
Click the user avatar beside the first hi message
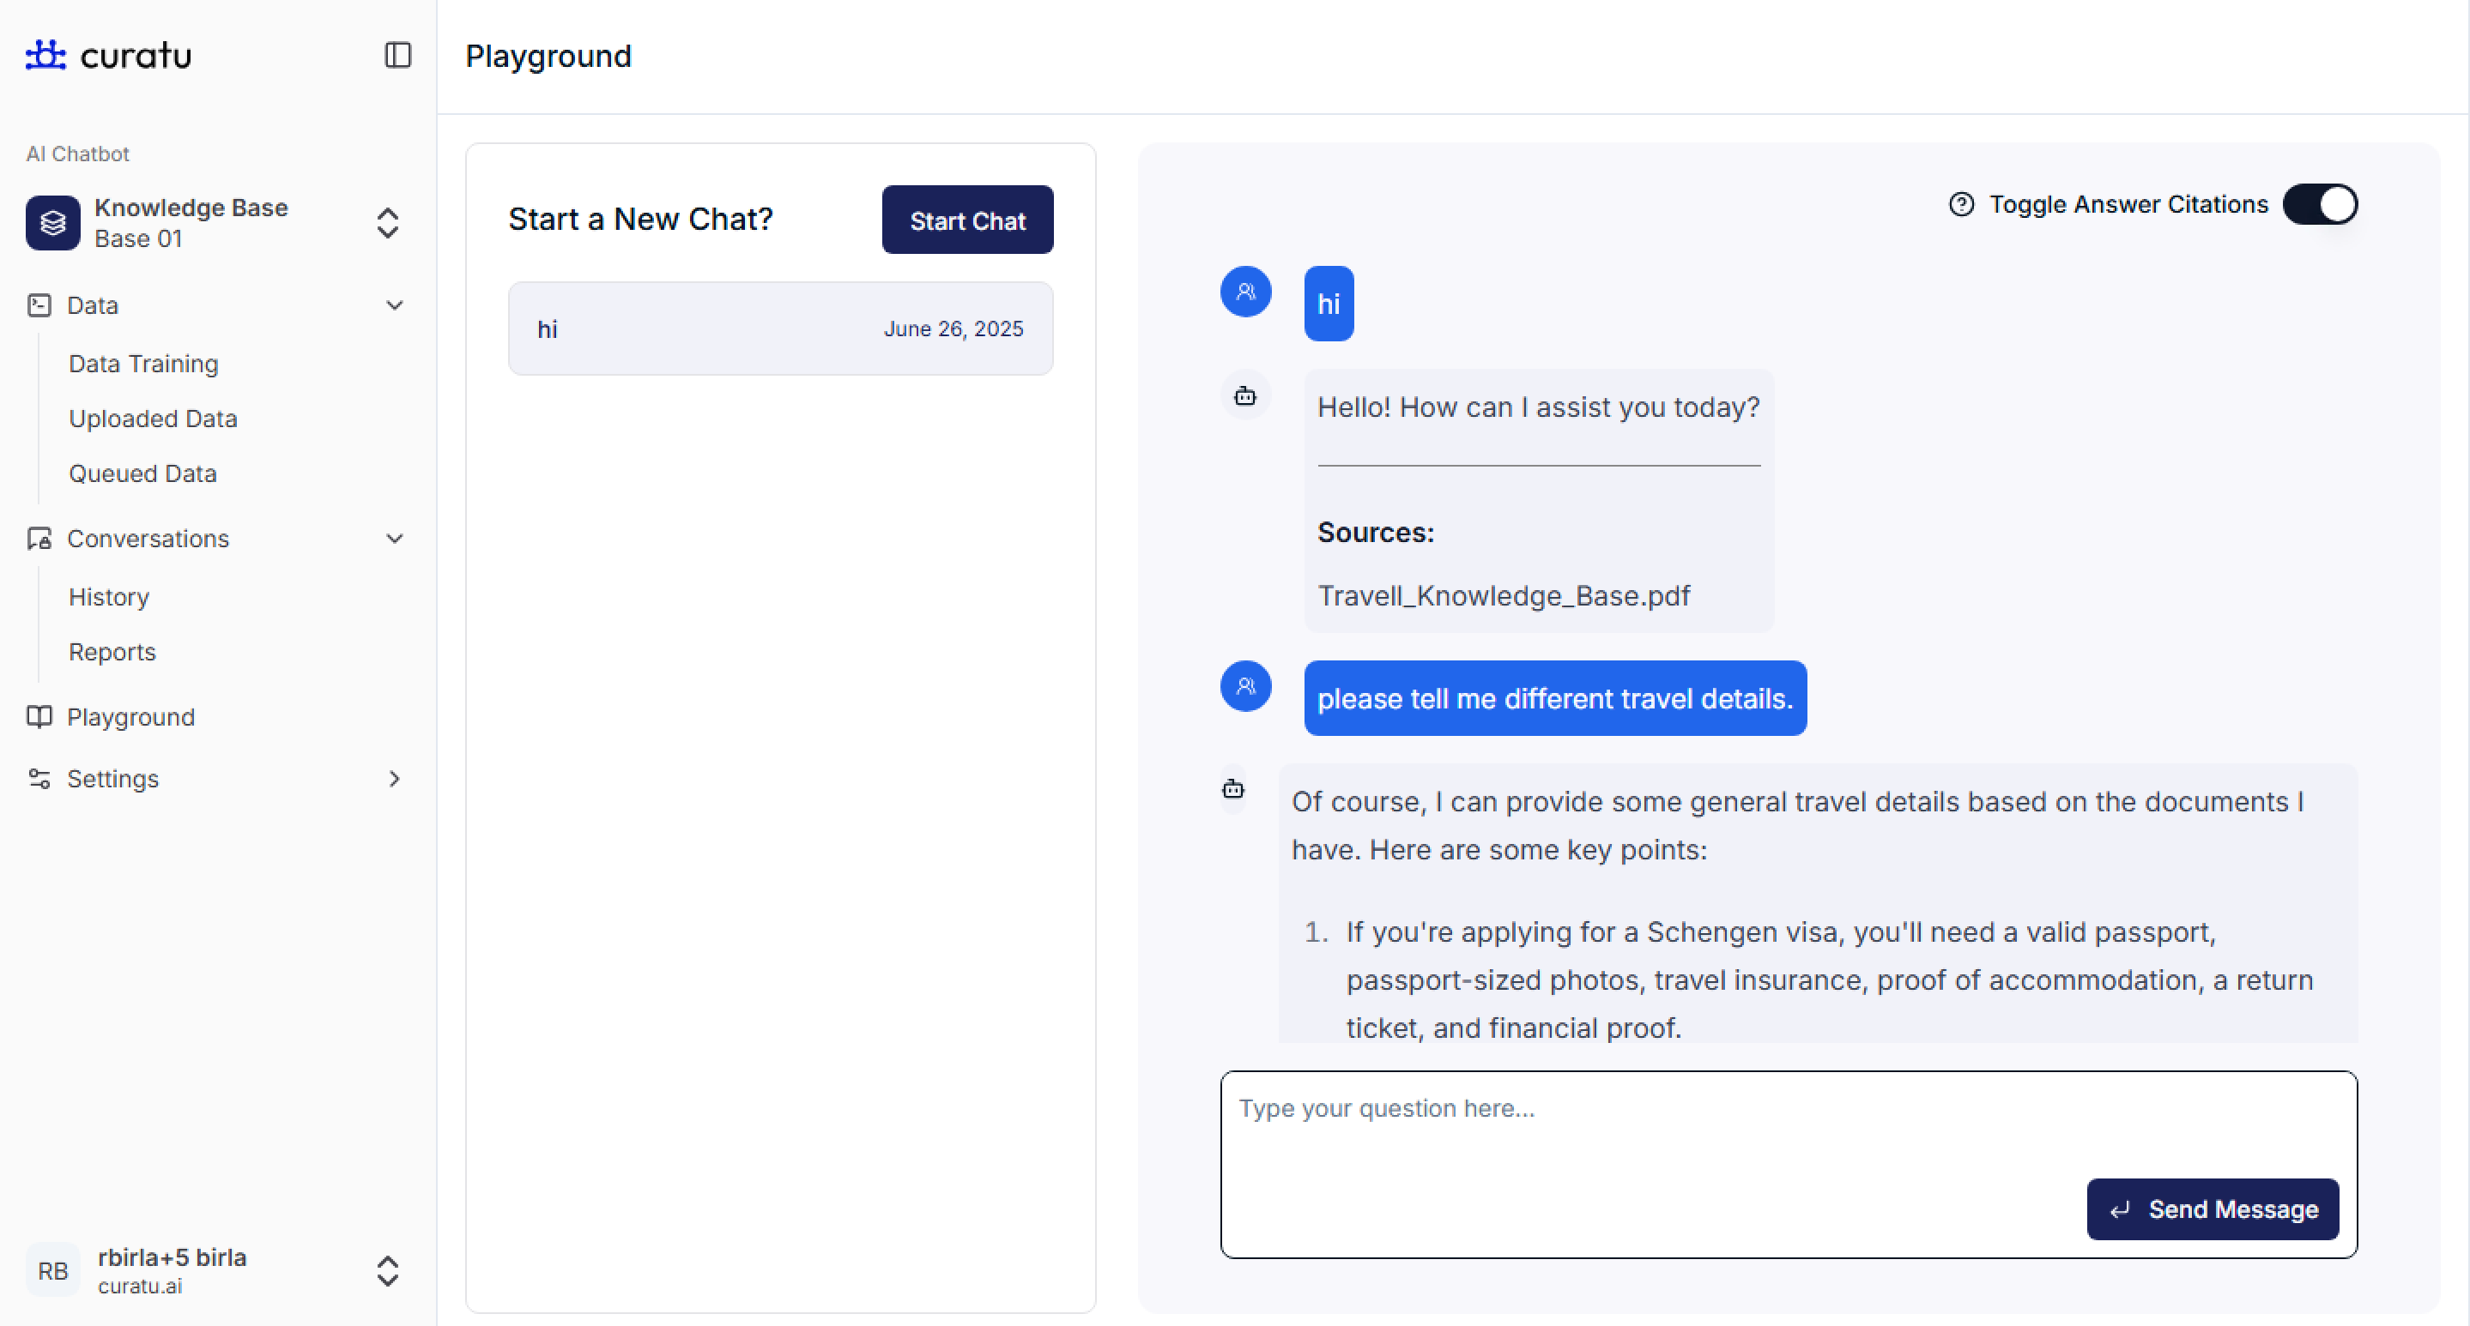[1244, 292]
